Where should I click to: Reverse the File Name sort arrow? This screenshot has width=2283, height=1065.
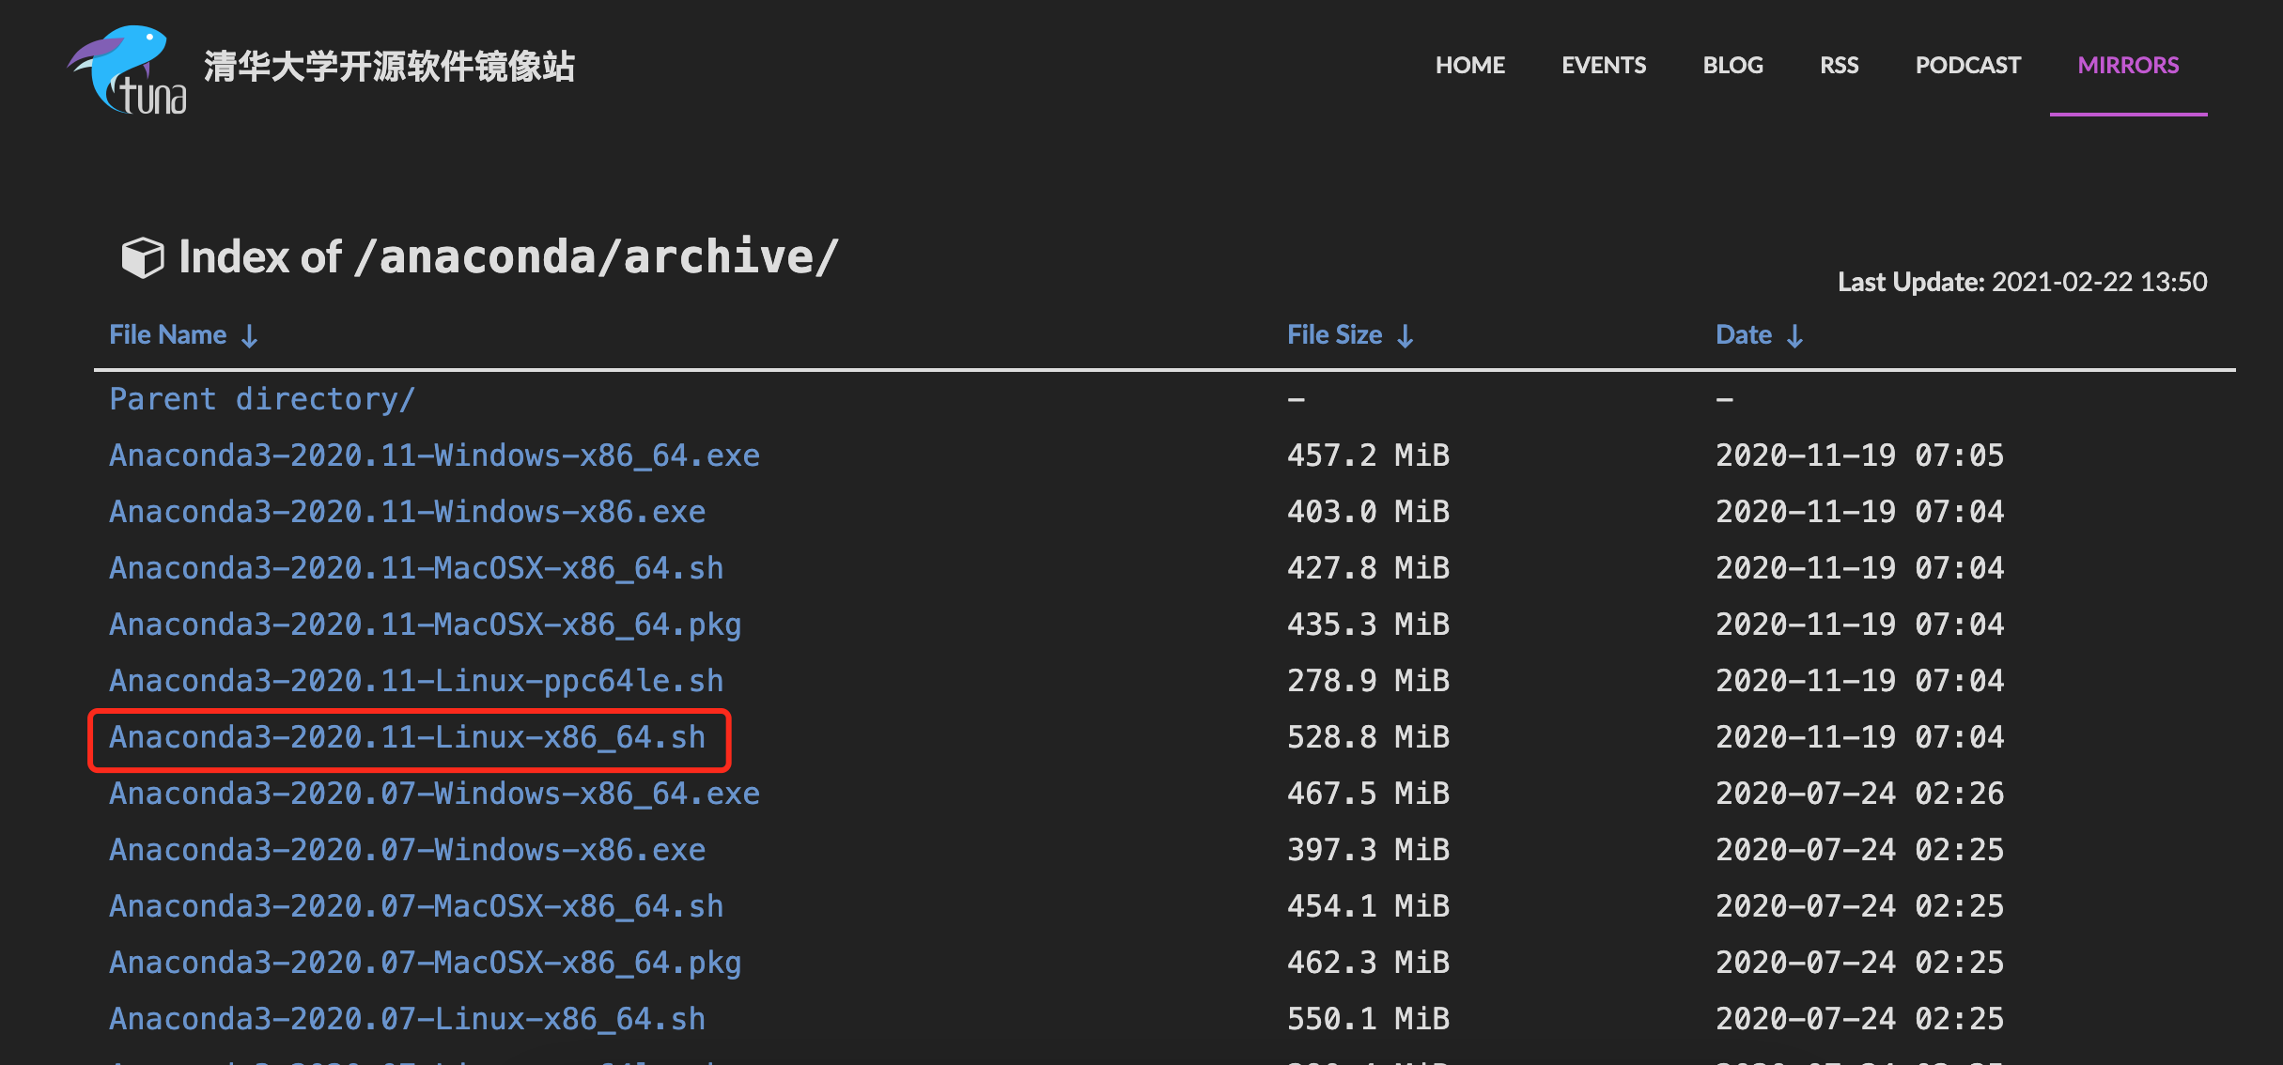249,334
